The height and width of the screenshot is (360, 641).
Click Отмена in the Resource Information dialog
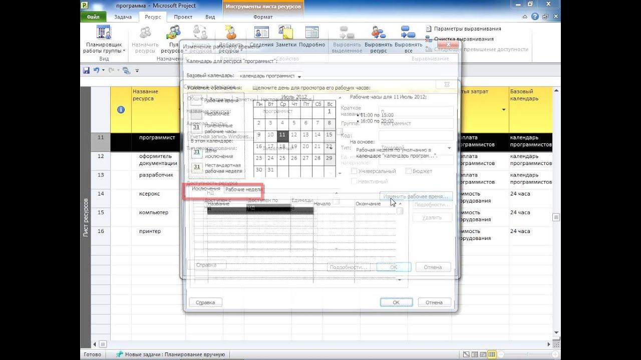(x=433, y=267)
